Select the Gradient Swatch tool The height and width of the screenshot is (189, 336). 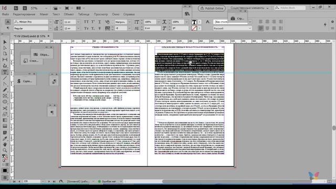tap(5, 120)
